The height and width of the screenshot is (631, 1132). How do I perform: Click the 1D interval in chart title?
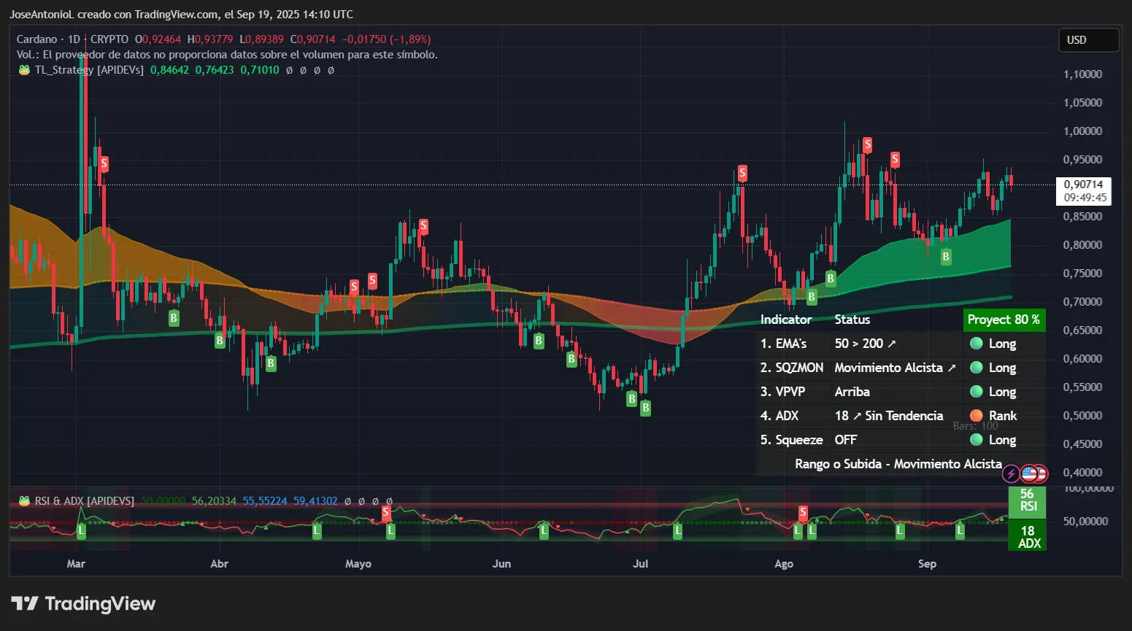tap(74, 39)
